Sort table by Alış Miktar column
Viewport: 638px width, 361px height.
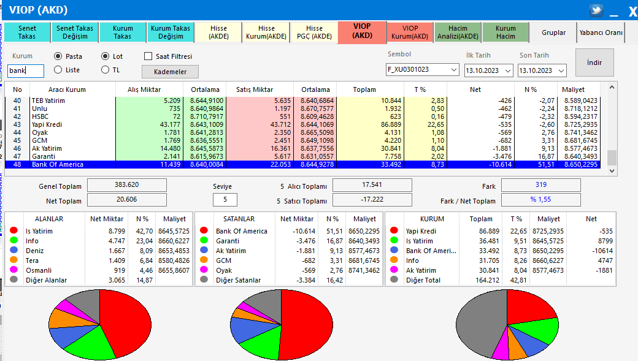click(144, 89)
